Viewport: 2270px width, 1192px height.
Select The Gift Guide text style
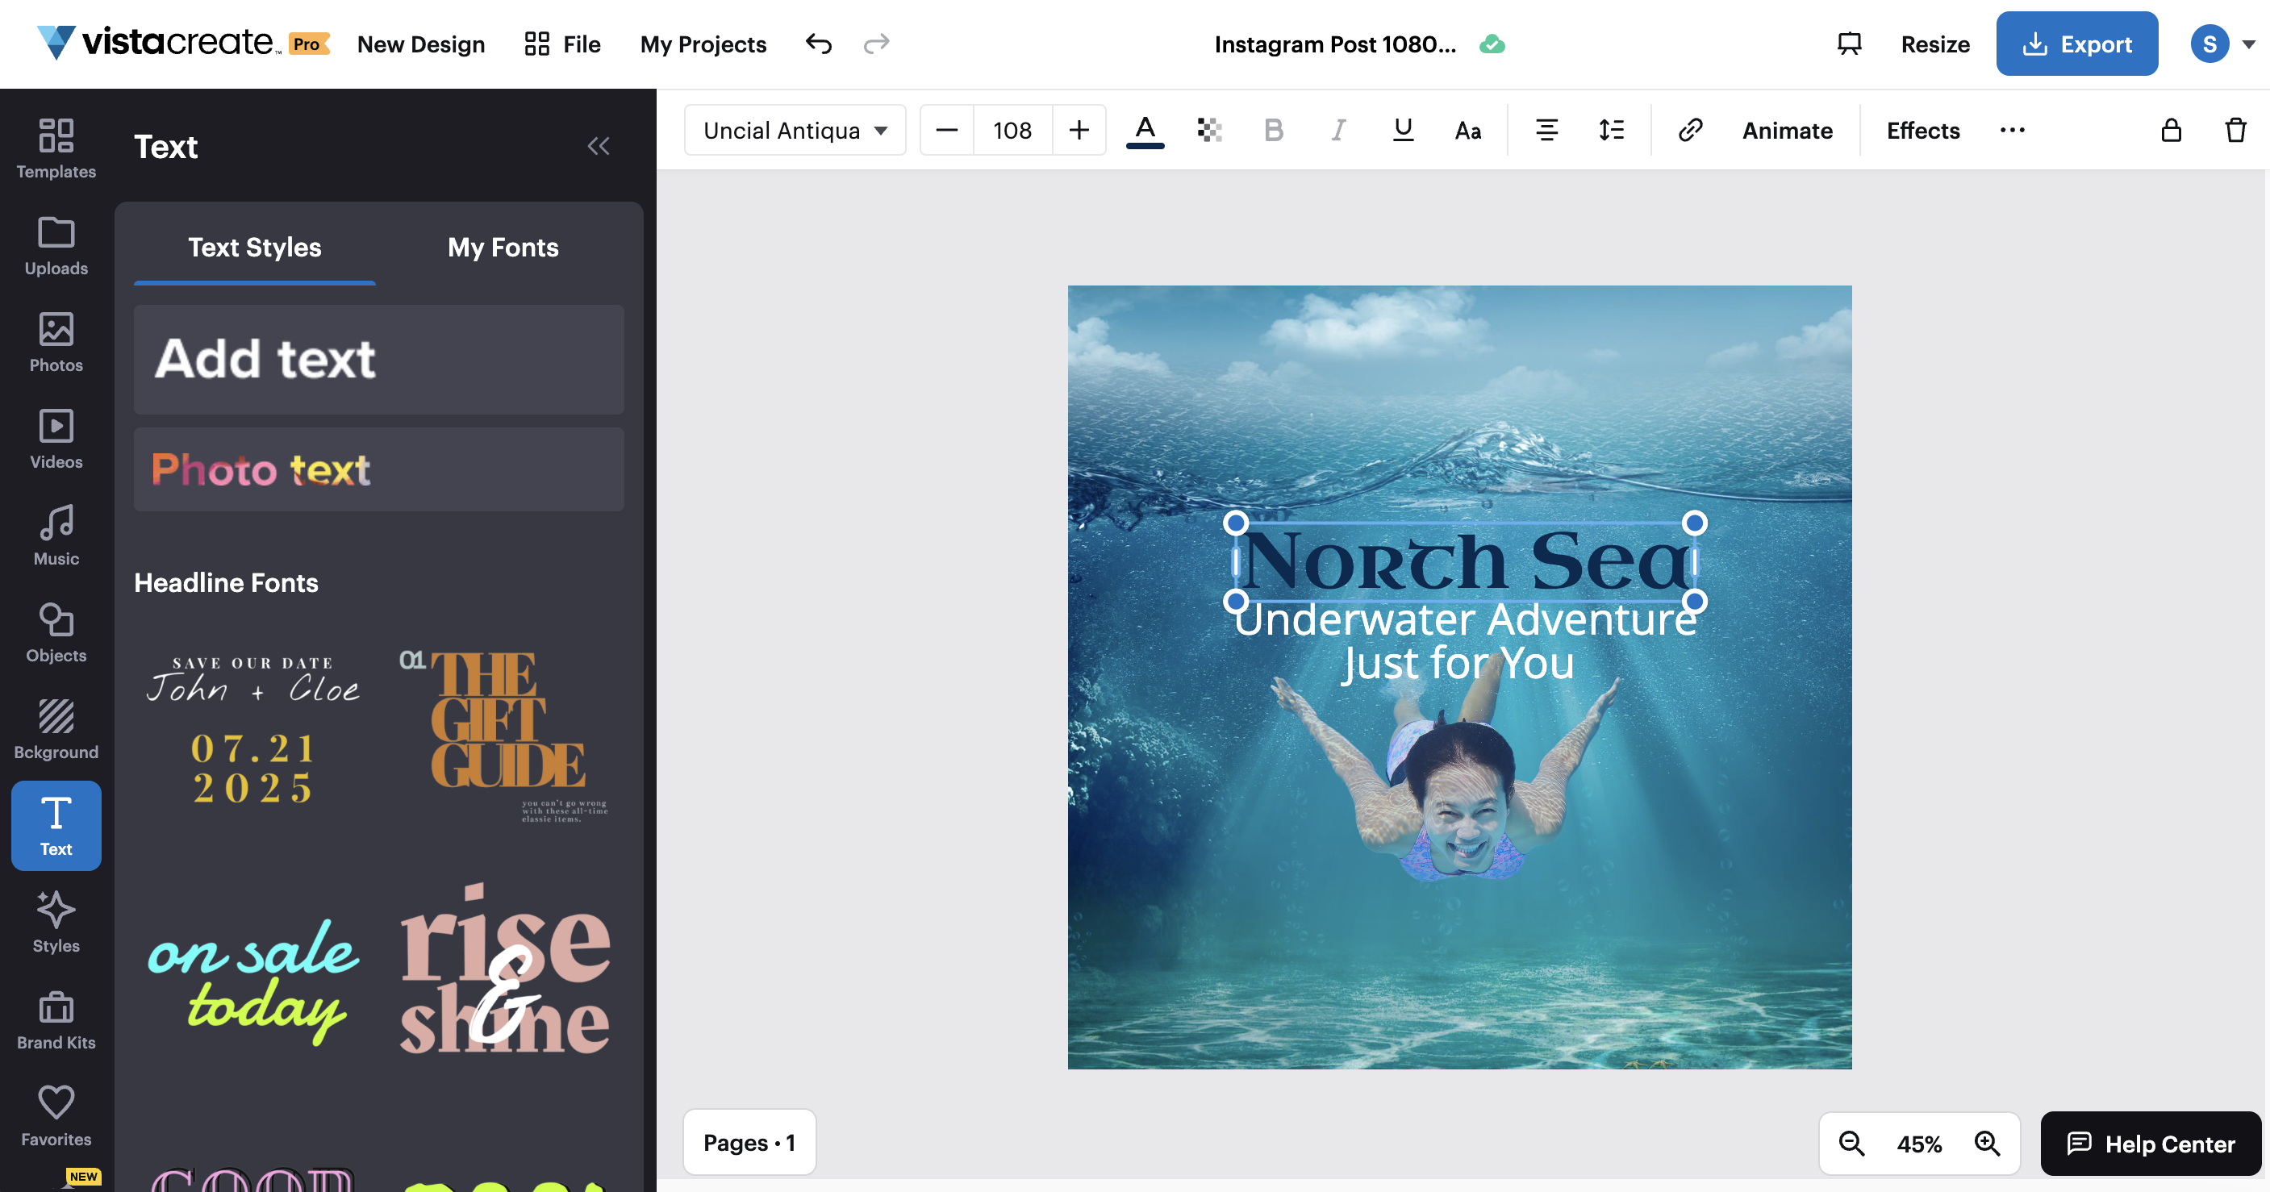[504, 736]
